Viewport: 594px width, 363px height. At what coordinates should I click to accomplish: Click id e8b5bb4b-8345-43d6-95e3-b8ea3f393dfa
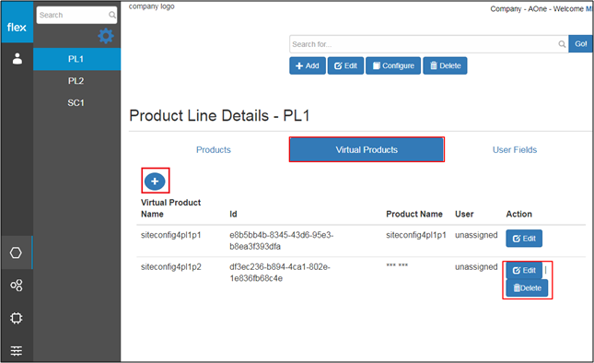coord(281,240)
